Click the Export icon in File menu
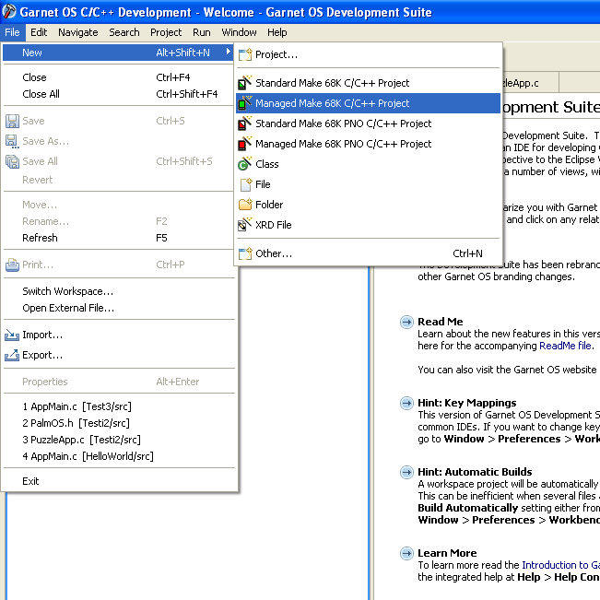Image resolution: width=600 pixels, height=600 pixels. [x=12, y=355]
